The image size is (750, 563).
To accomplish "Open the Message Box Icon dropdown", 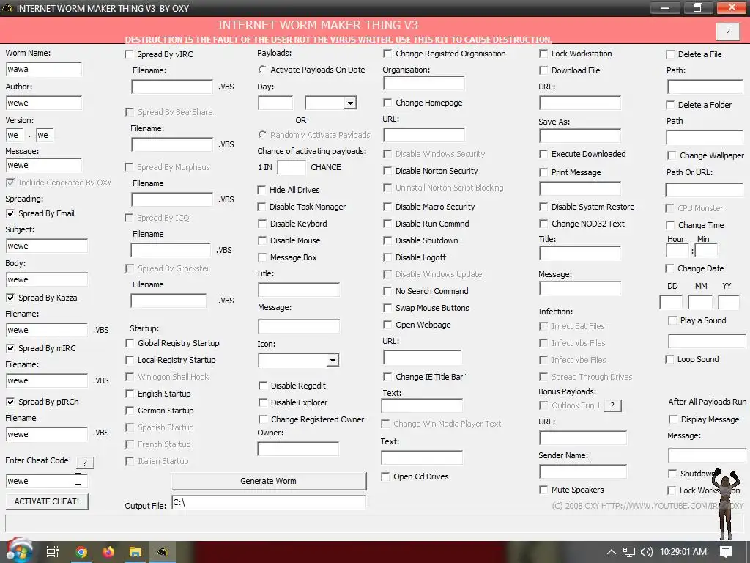I will 333,360.
